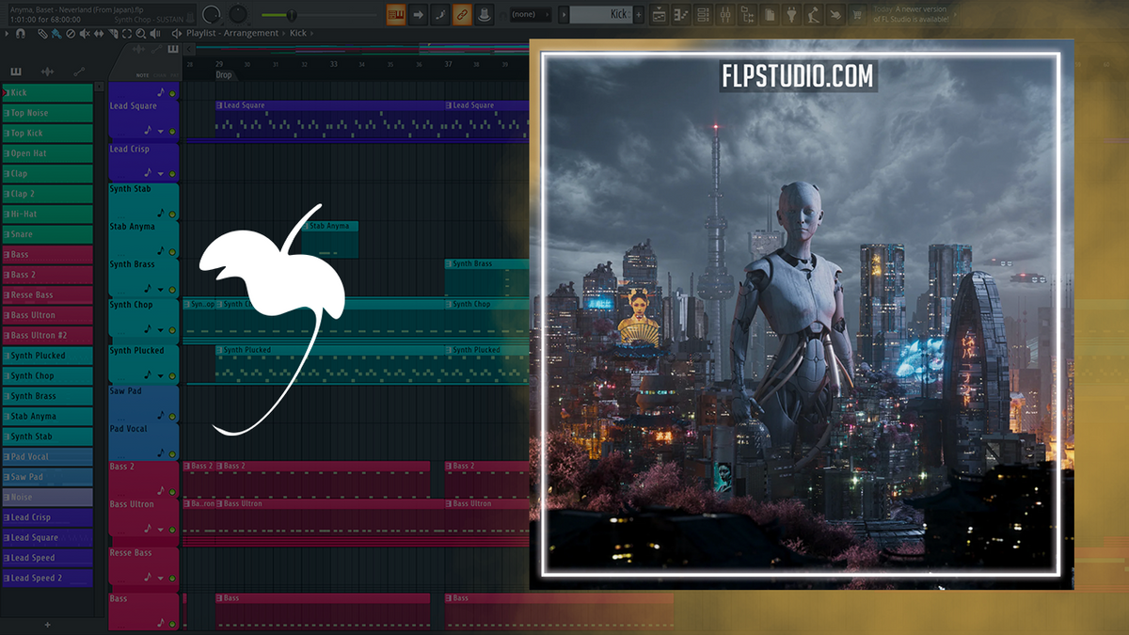This screenshot has width=1129, height=635.
Task: Select the Resse Bass pattern in picker
Action: pos(47,295)
